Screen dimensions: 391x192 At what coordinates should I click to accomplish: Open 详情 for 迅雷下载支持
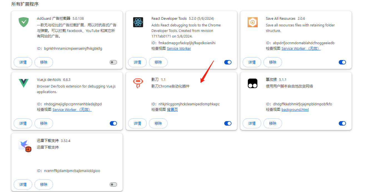[23, 184]
